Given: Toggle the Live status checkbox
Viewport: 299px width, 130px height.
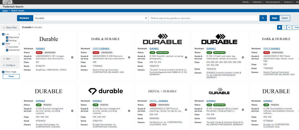Looking at the screenshot, I should [3, 34].
